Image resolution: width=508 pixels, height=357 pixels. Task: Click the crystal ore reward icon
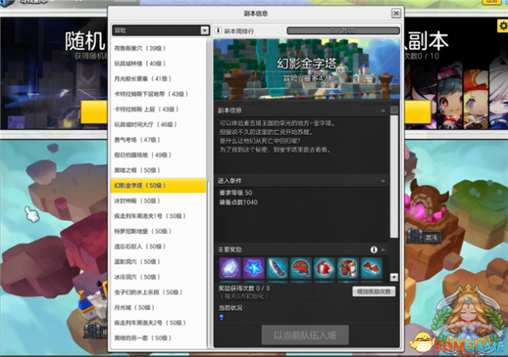(x=230, y=268)
